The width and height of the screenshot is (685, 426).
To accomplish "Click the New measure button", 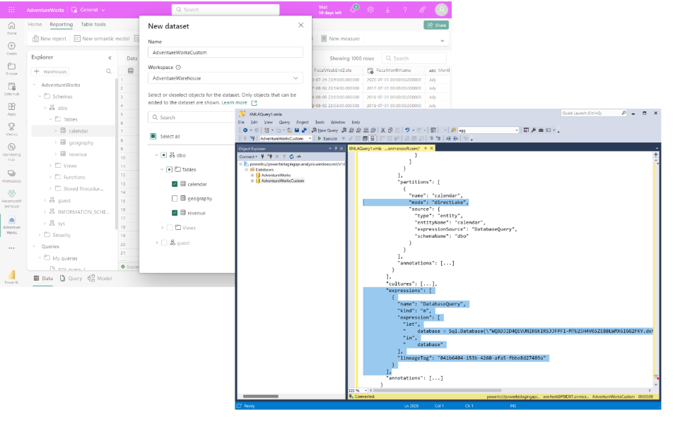I will point(340,39).
